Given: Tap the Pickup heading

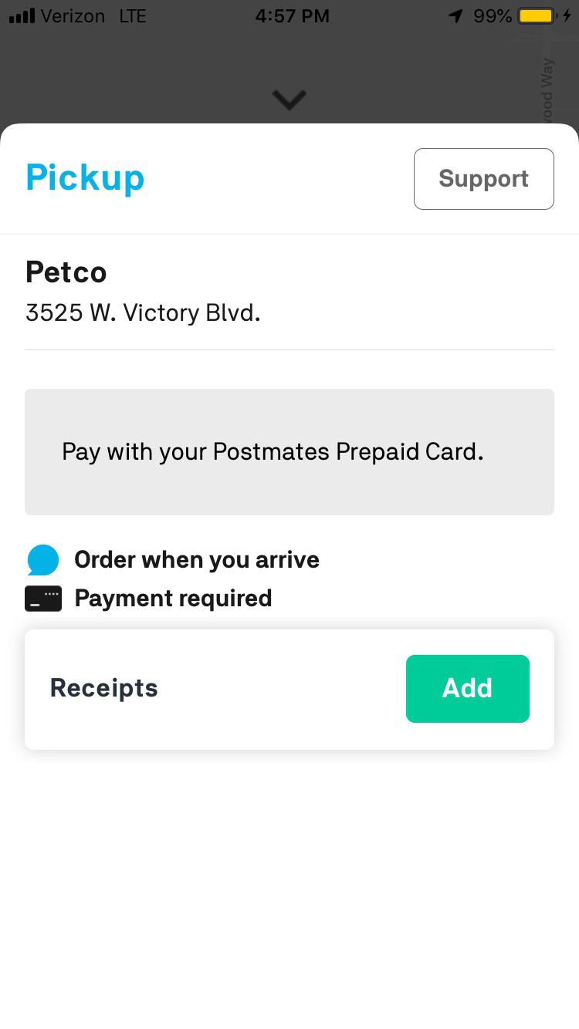Looking at the screenshot, I should point(85,177).
